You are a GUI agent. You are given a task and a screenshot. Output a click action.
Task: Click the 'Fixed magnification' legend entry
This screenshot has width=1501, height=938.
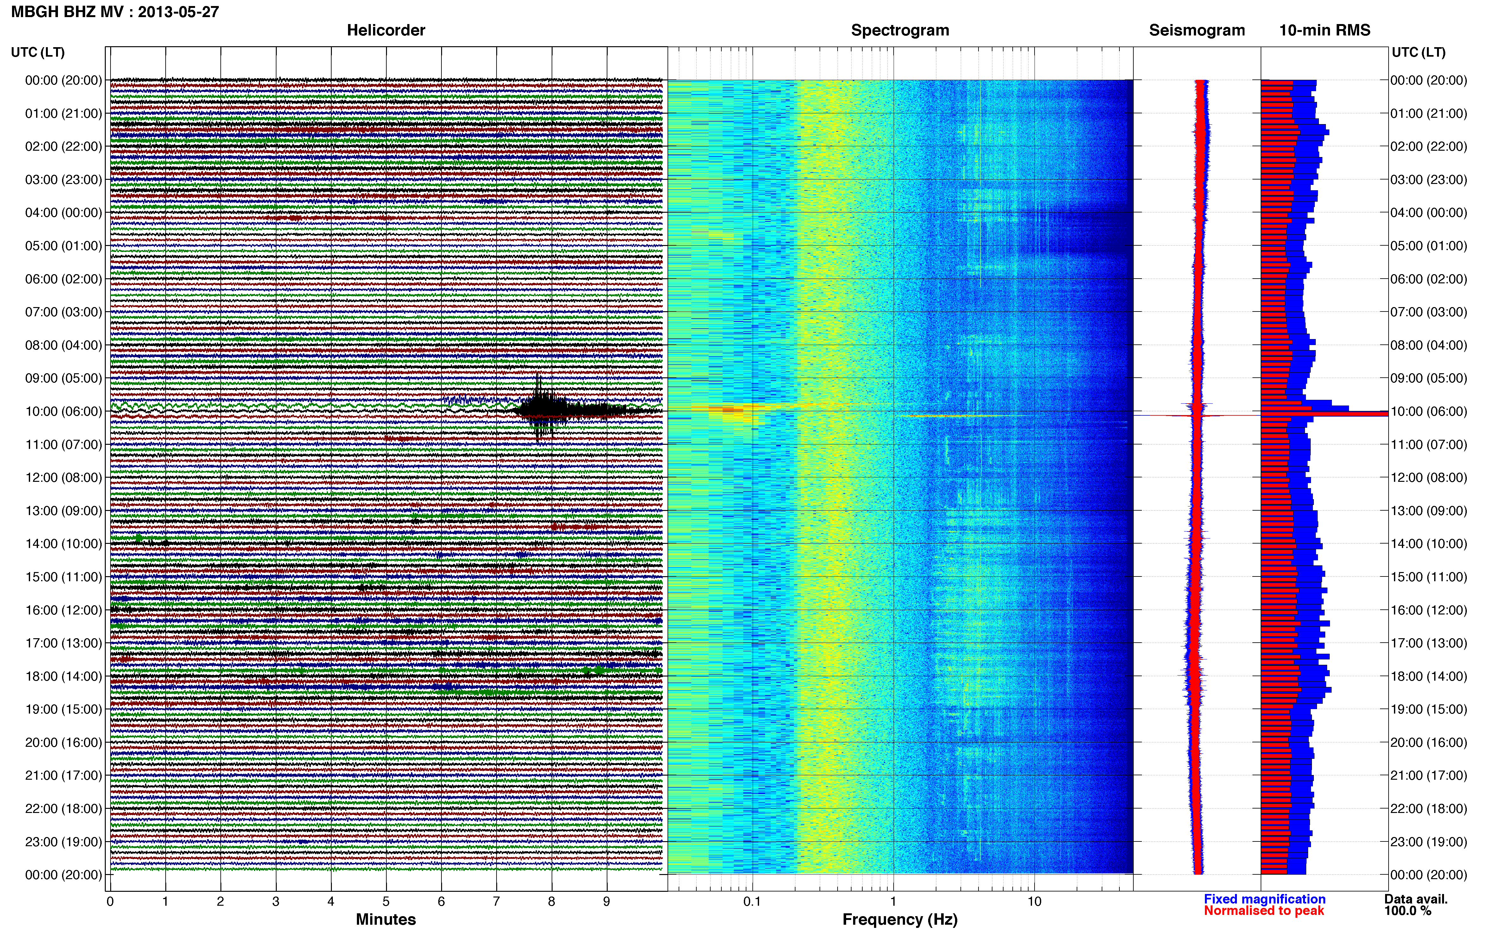tap(1264, 899)
